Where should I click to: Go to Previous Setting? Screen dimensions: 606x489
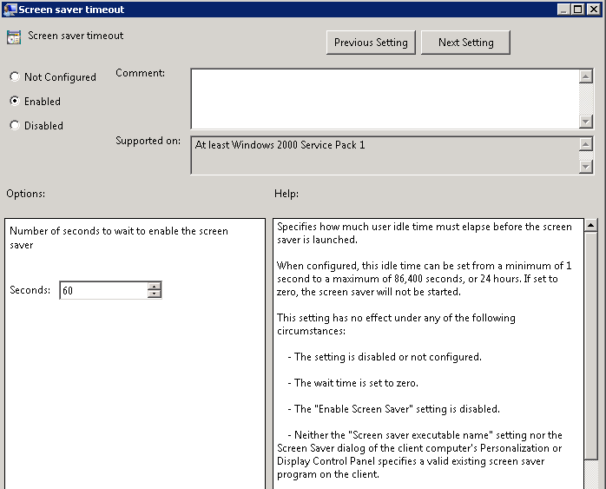point(371,43)
